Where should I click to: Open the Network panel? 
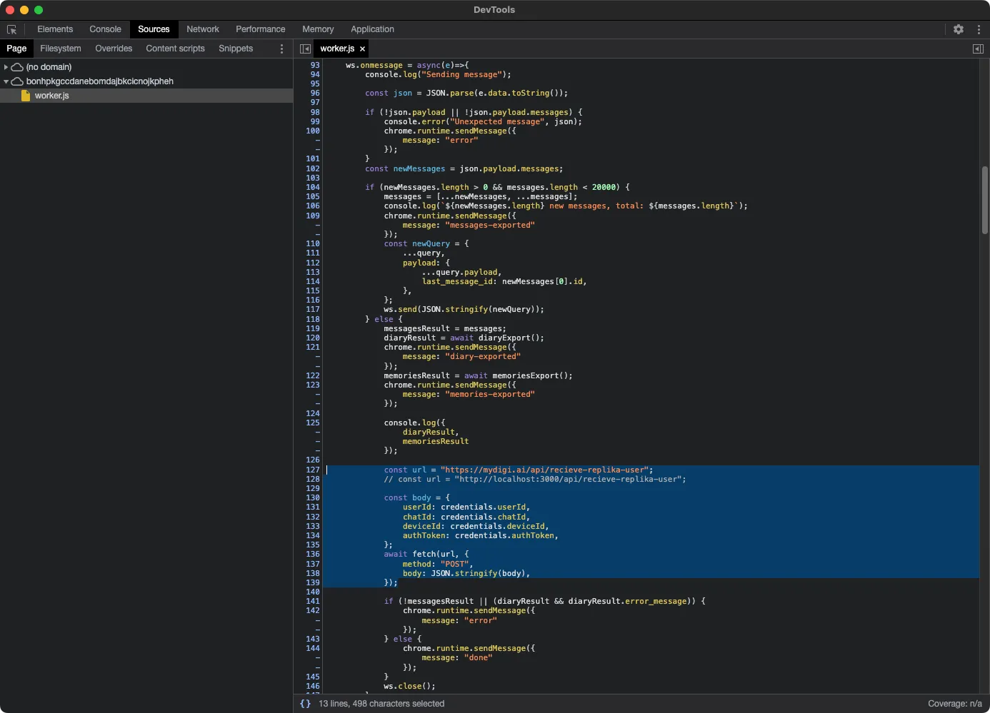pos(203,29)
